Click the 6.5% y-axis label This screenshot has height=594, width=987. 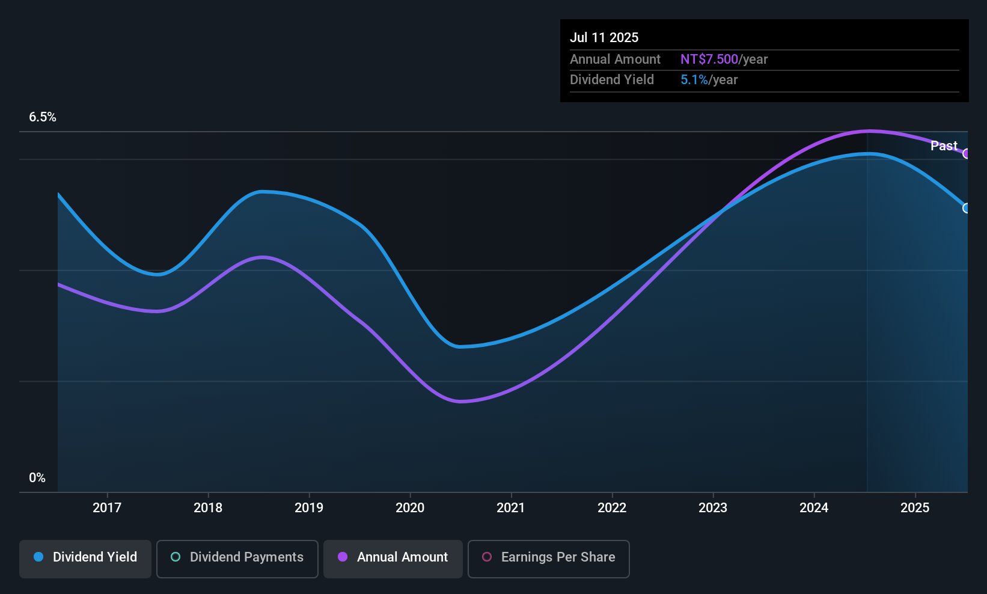pos(43,117)
